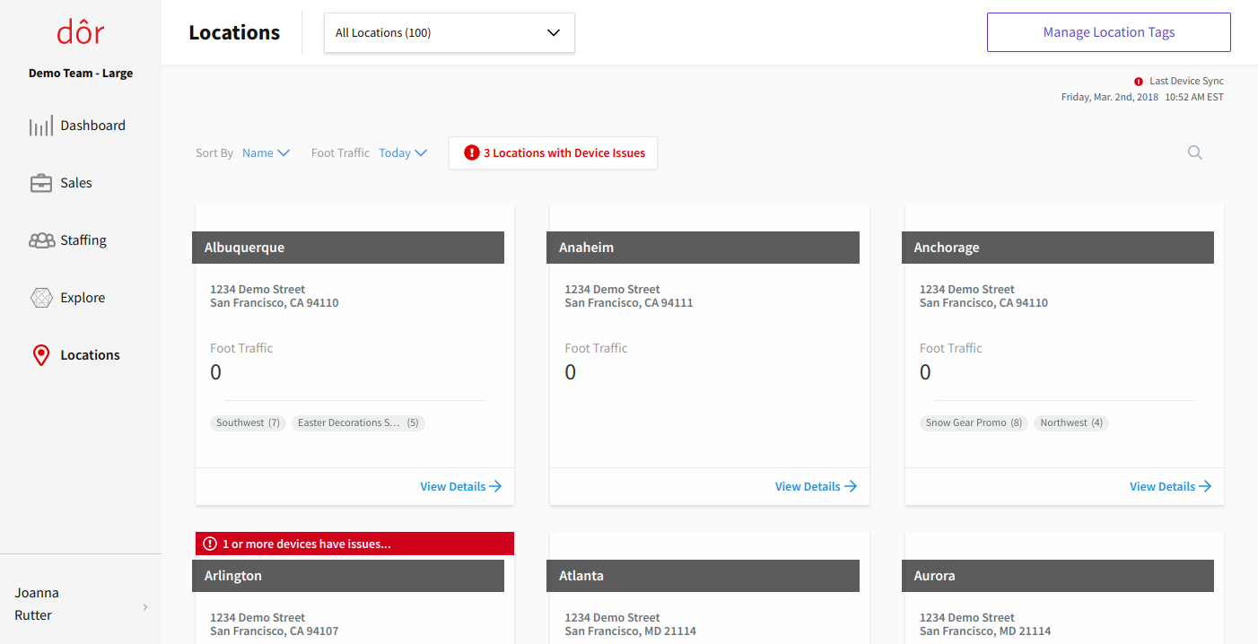
Task: Show 3 Locations with Device Issues
Action: pos(554,153)
